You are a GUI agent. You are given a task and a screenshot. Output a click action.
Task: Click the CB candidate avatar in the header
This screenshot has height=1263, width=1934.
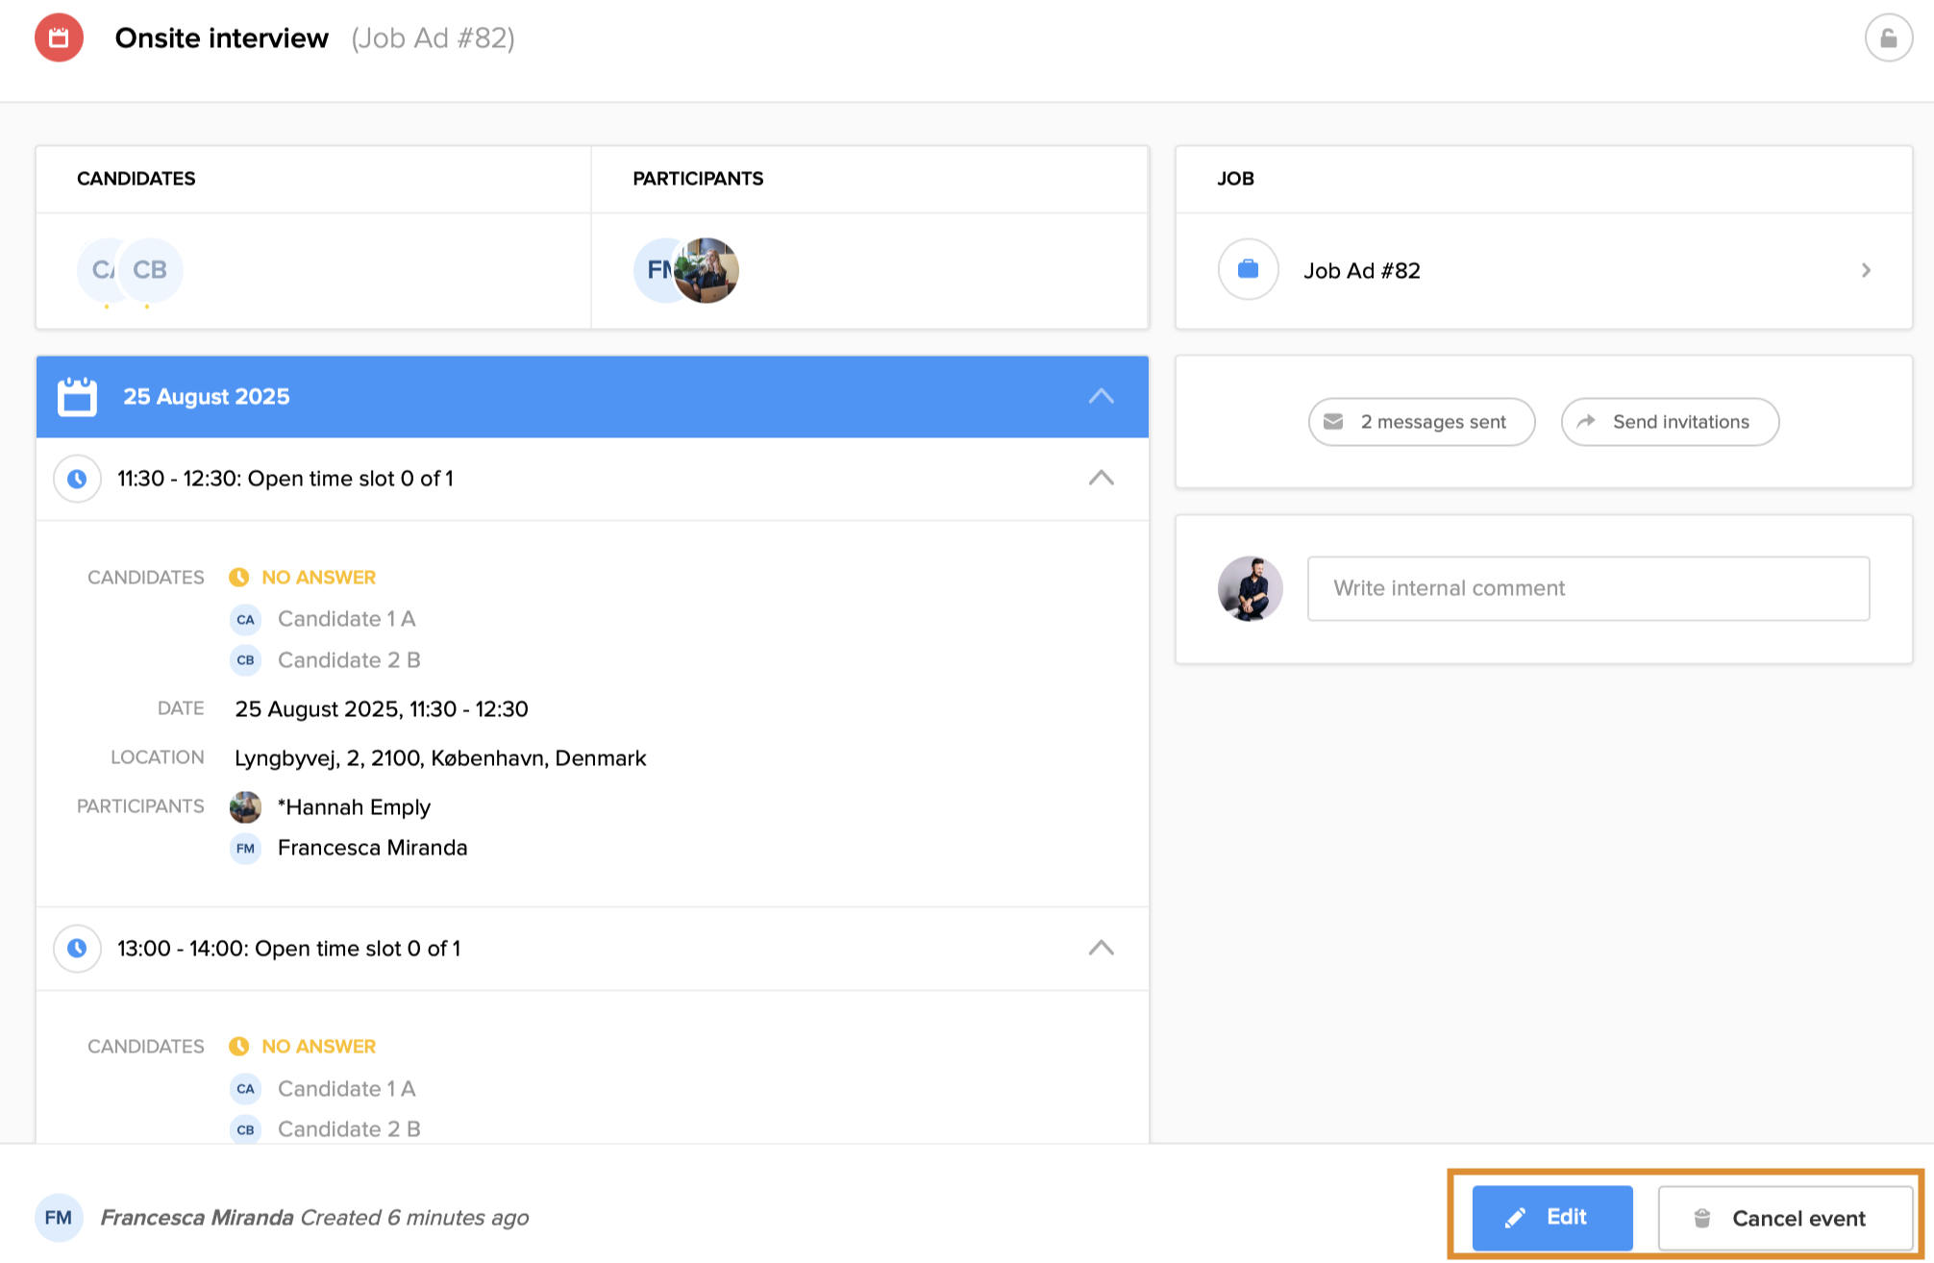point(151,270)
